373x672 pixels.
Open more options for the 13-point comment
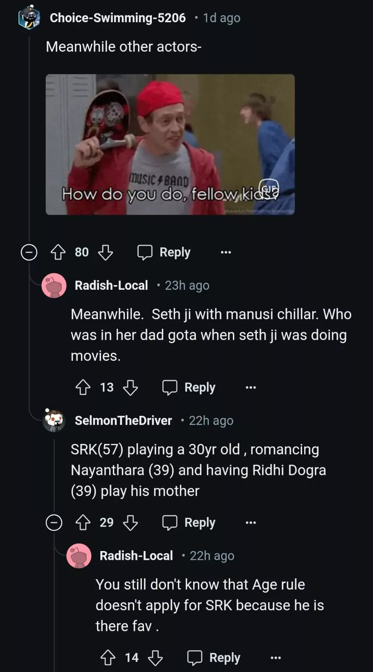250,387
